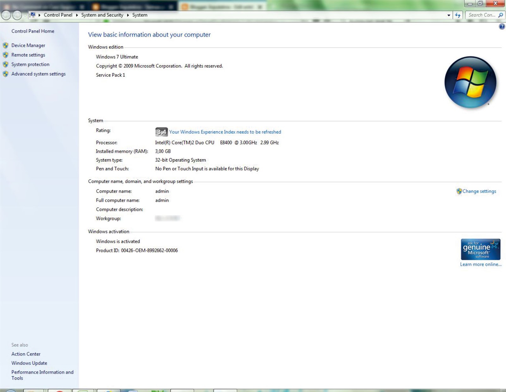Refresh the Windows Experience Index via its link
Screen dimensions: 506x392
225,132
